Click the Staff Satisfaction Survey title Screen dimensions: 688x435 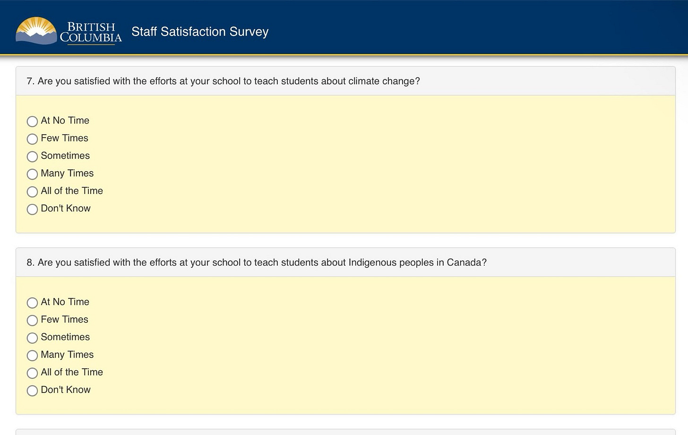coord(200,32)
